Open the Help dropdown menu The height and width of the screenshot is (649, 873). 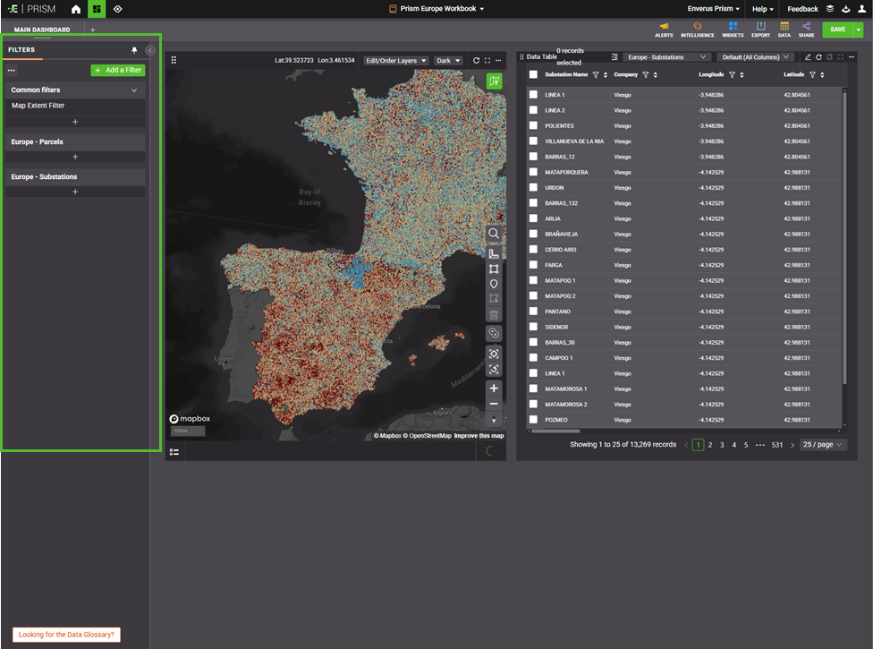pyautogui.click(x=763, y=9)
